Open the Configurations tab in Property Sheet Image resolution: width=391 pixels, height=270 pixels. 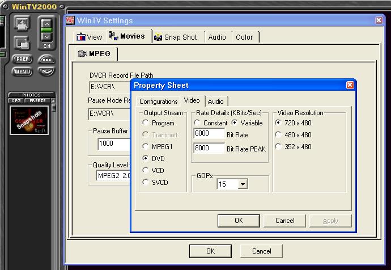point(158,102)
